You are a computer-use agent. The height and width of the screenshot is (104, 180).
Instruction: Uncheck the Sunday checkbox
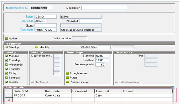click(7, 82)
